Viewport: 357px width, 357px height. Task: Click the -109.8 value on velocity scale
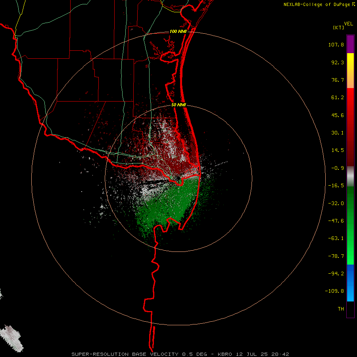point(334,291)
